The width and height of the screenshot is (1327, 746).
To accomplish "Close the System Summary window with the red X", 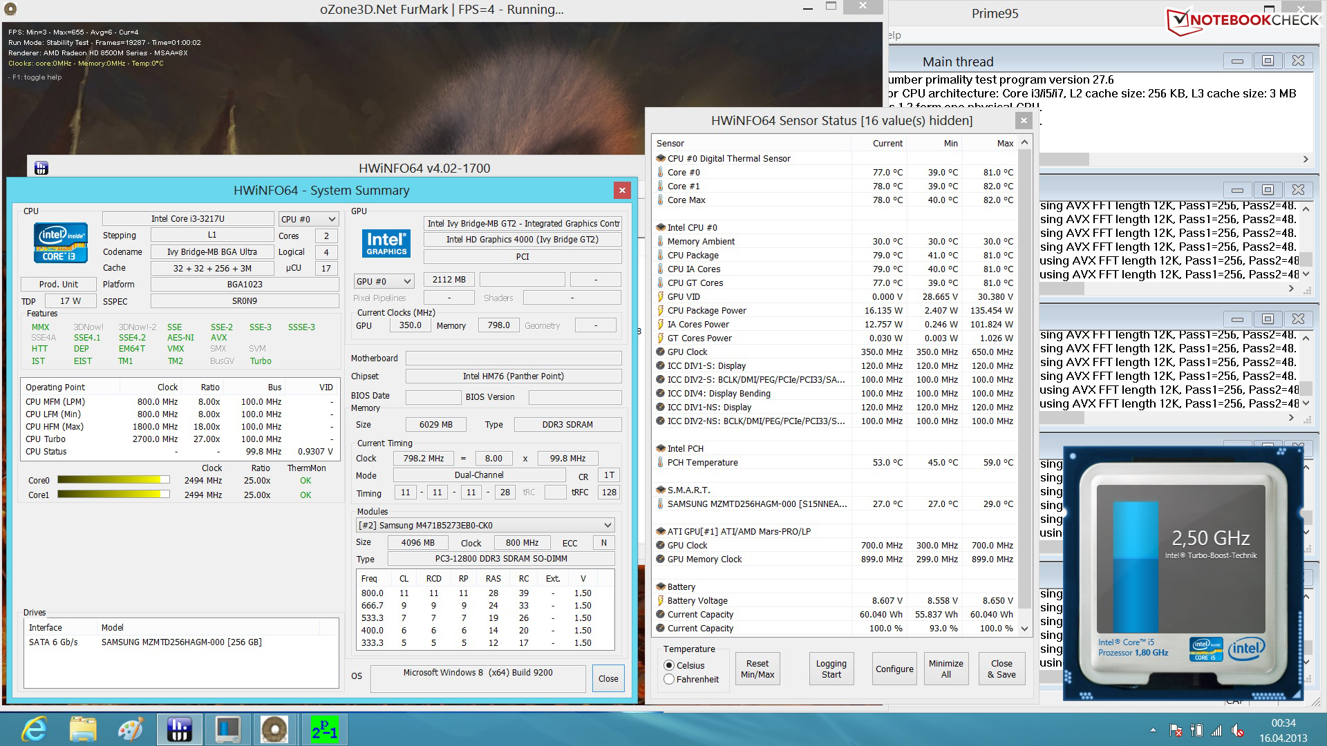I will tap(622, 190).
